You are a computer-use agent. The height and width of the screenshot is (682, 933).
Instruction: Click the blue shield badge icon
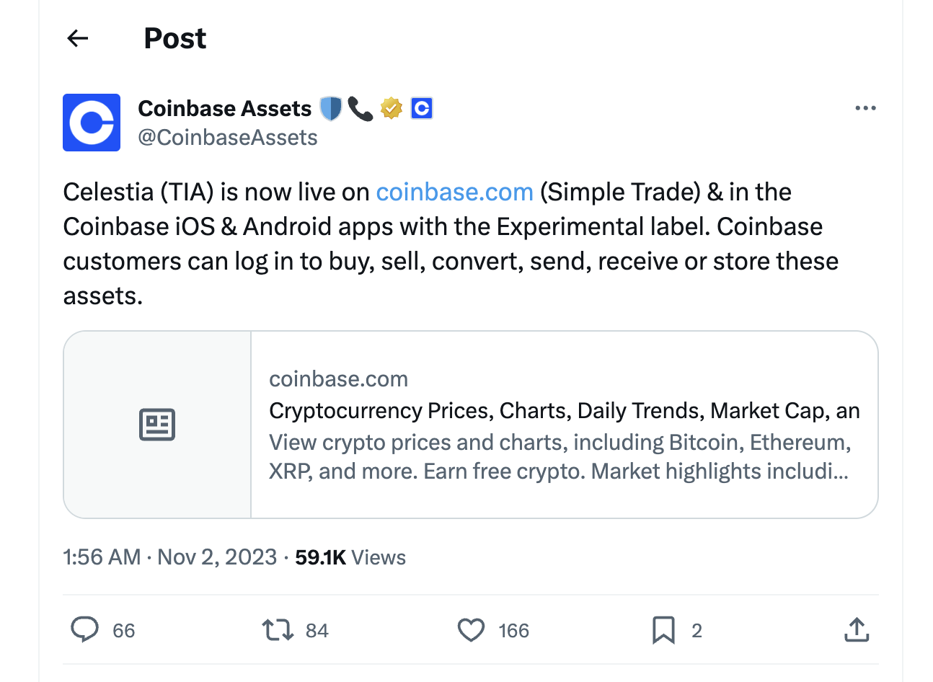330,108
